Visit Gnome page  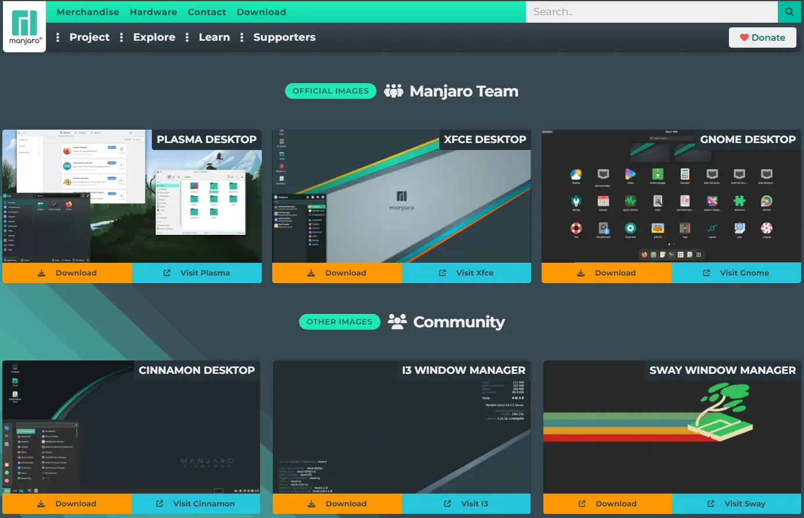736,273
